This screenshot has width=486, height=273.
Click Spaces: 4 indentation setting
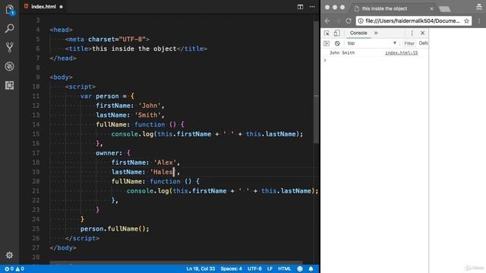(231, 269)
